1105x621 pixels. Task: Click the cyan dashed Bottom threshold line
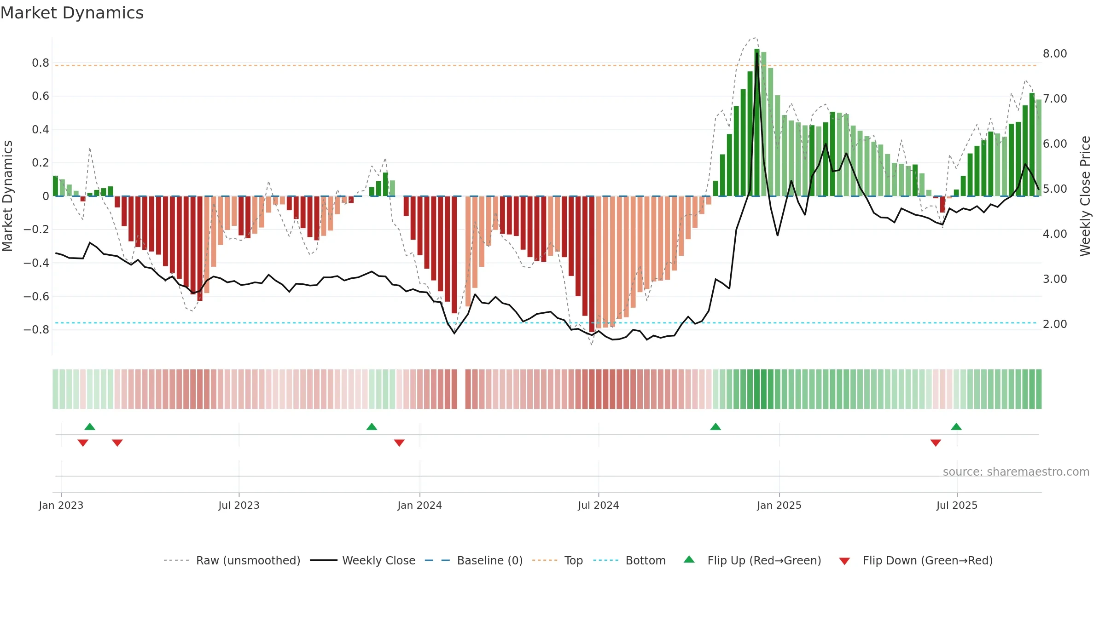(x=546, y=323)
